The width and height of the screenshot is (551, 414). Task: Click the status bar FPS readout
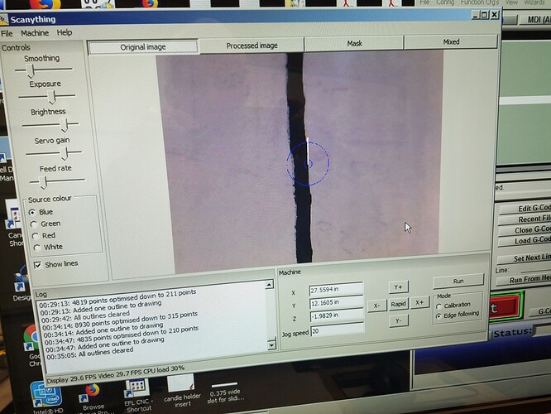tap(116, 374)
